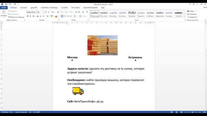The width and height of the screenshot is (207, 116).
Task: Apply the Обычный style
Action: click(95, 14)
